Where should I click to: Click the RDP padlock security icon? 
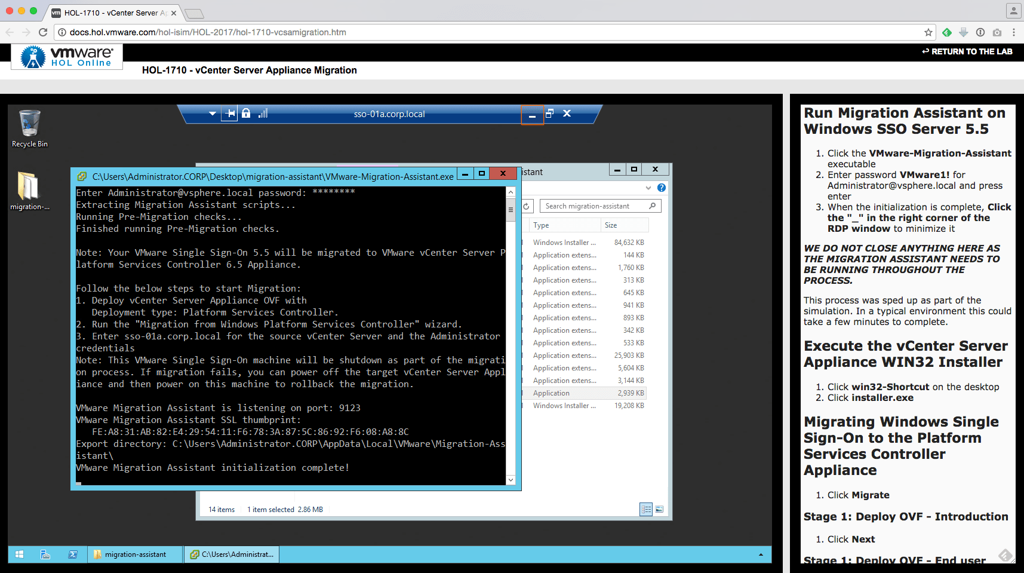pyautogui.click(x=246, y=113)
